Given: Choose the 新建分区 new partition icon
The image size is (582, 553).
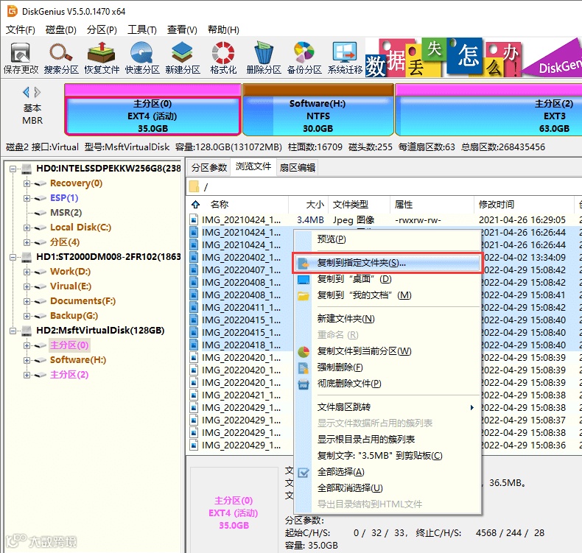Looking at the screenshot, I should point(182,58).
